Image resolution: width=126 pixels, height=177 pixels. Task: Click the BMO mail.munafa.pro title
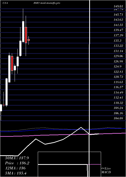47,3
